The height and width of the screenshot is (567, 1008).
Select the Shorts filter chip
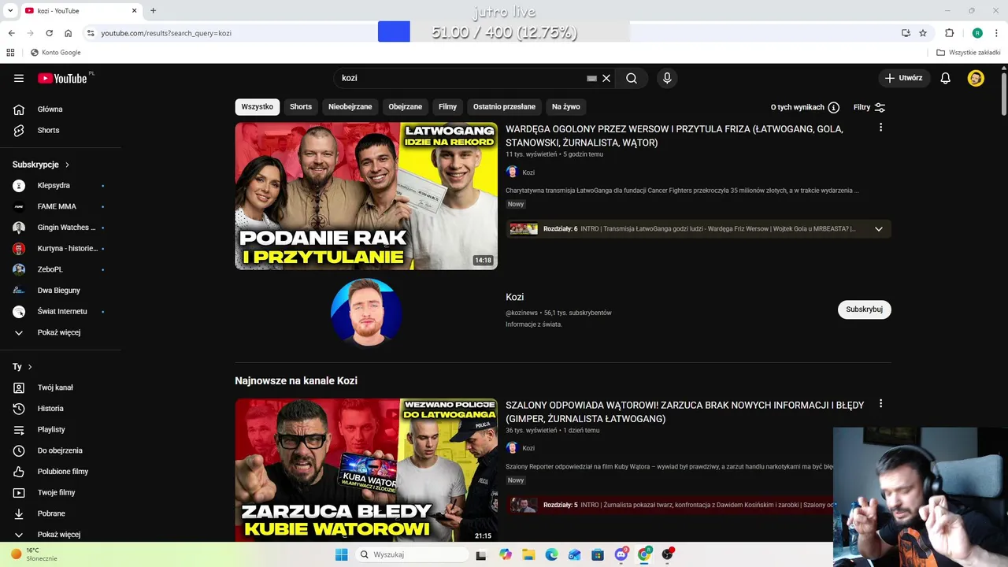[301, 107]
